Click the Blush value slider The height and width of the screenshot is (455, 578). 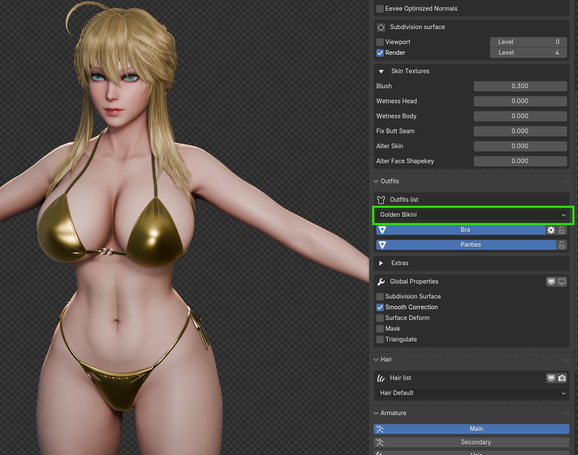tap(520, 86)
